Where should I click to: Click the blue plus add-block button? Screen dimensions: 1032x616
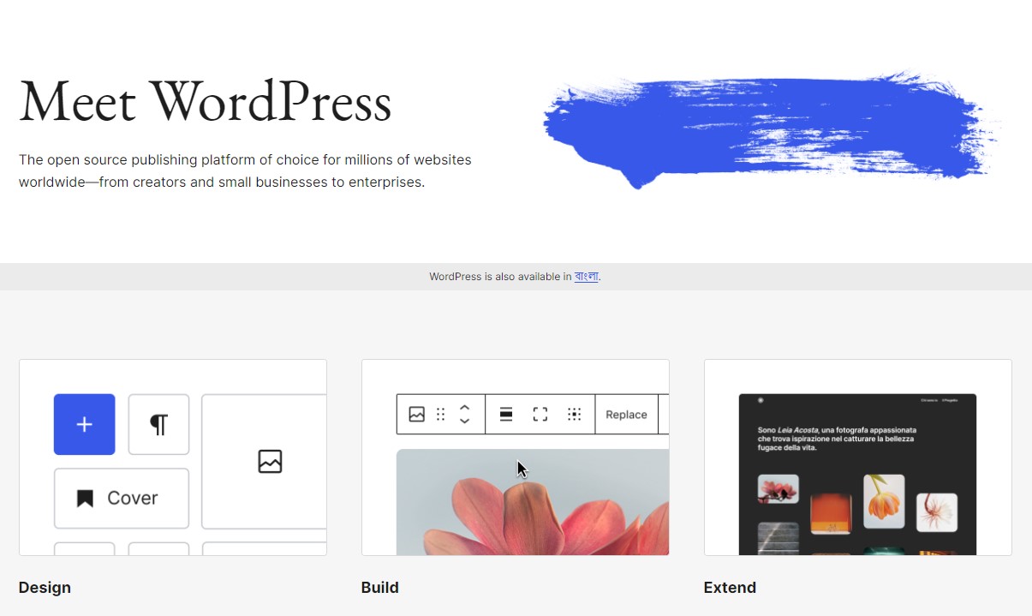(84, 424)
